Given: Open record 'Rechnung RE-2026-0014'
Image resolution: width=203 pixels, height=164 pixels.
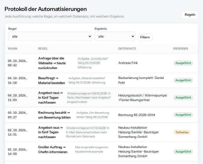Looking at the screenshot, I should (137, 115).
